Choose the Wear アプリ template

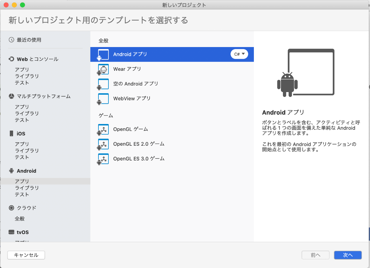[x=172, y=69]
